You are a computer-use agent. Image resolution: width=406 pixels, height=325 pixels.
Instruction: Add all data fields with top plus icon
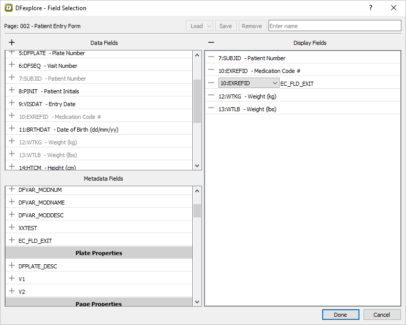point(12,43)
